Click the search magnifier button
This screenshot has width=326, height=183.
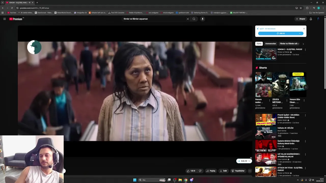194,19
